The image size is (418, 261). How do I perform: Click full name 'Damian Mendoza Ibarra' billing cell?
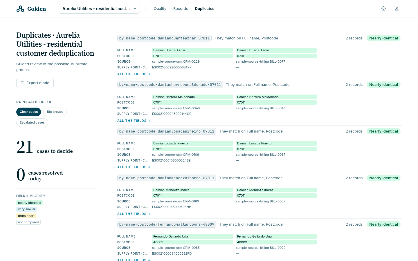point(276,190)
